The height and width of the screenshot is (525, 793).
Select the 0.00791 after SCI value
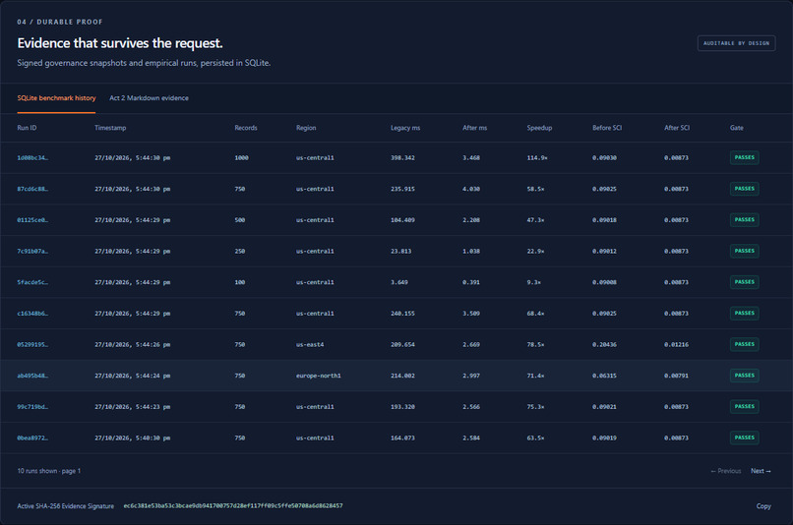point(676,376)
